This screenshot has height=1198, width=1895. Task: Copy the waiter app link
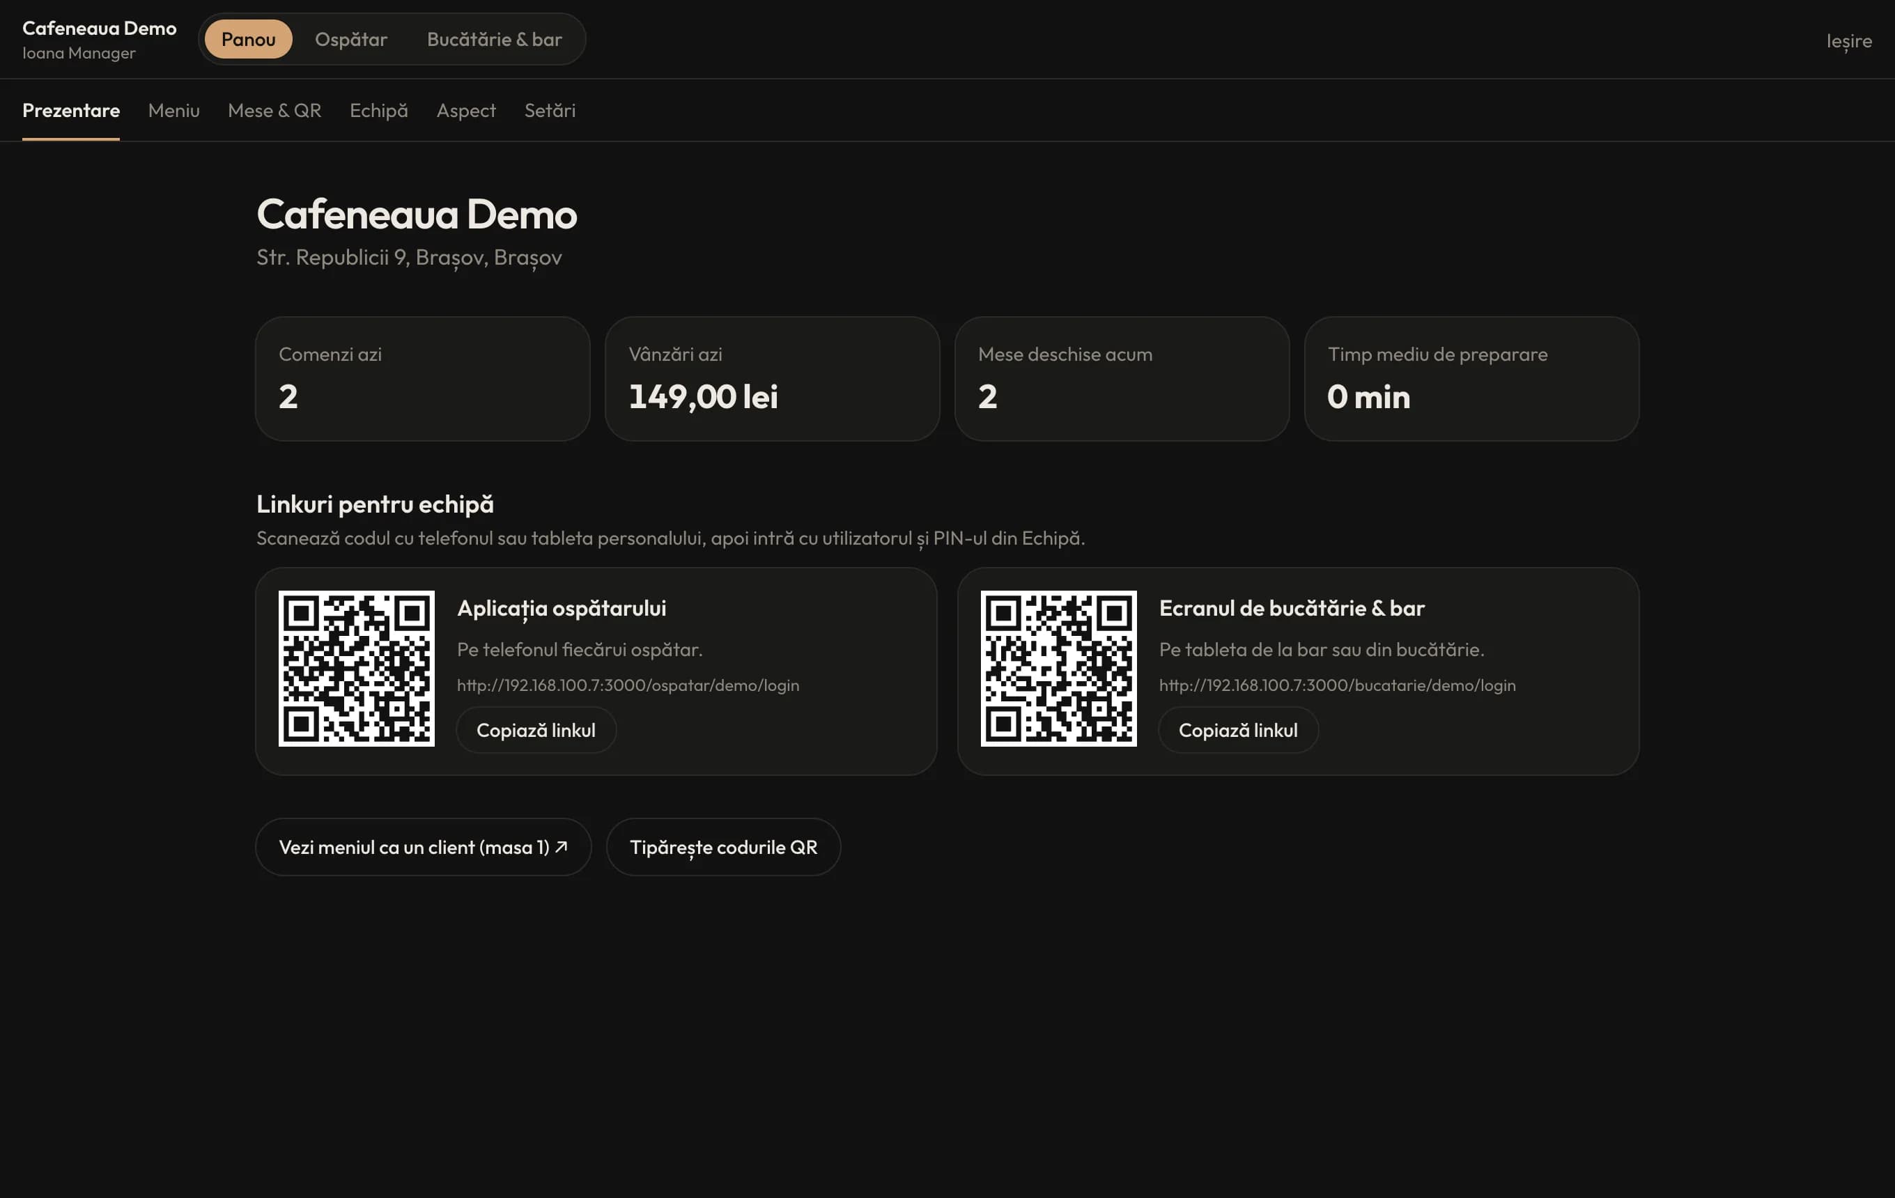[x=536, y=730]
